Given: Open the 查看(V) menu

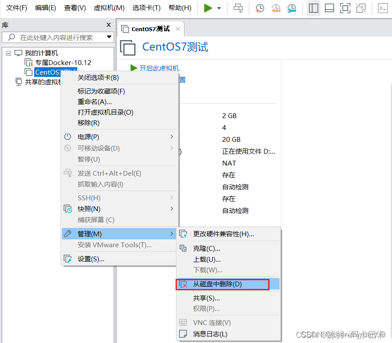Looking at the screenshot, I should pyautogui.click(x=75, y=8).
